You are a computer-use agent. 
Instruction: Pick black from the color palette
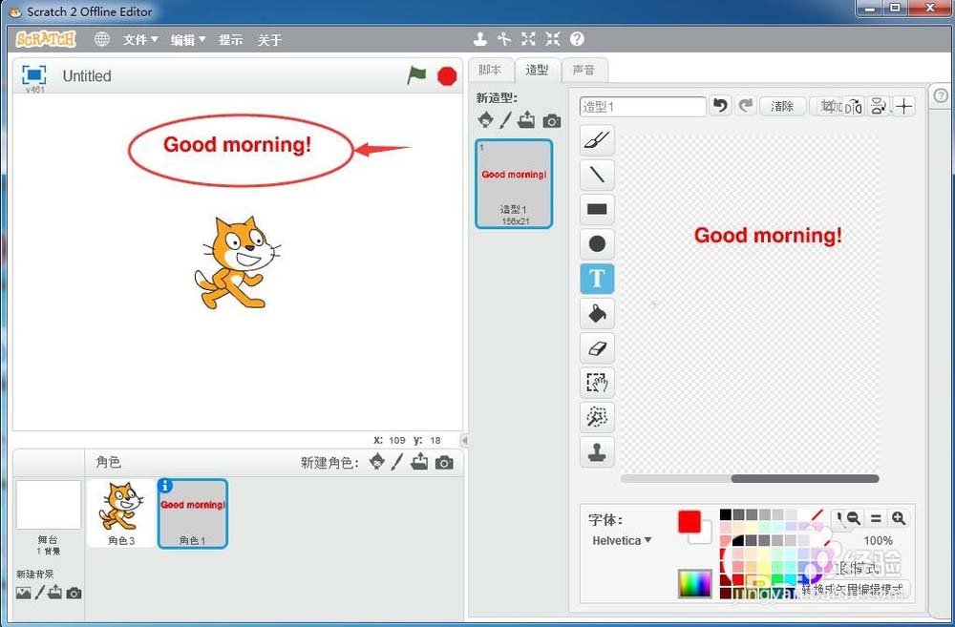coord(726,515)
